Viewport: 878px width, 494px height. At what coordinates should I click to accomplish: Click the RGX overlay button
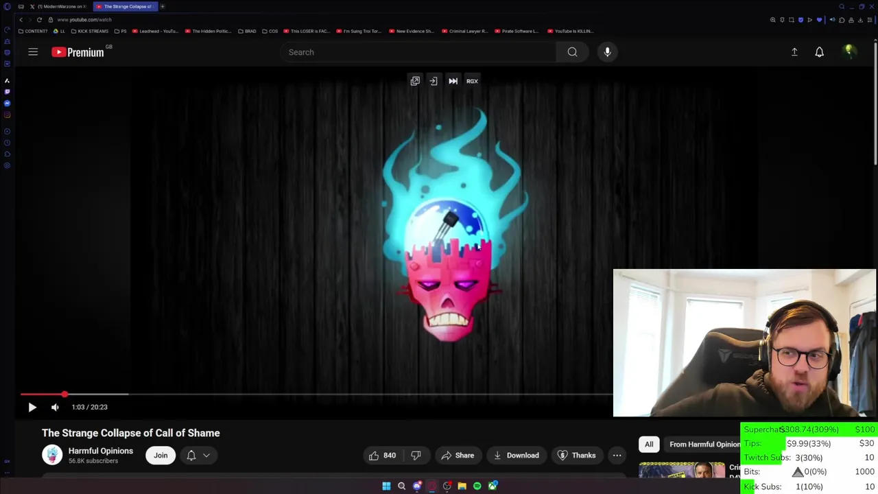(472, 81)
